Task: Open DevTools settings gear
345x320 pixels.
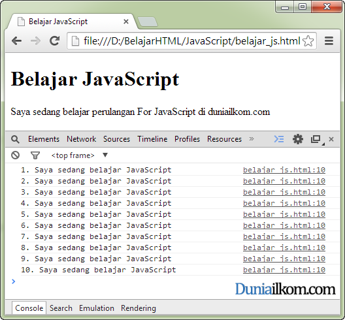Action: pos(298,139)
